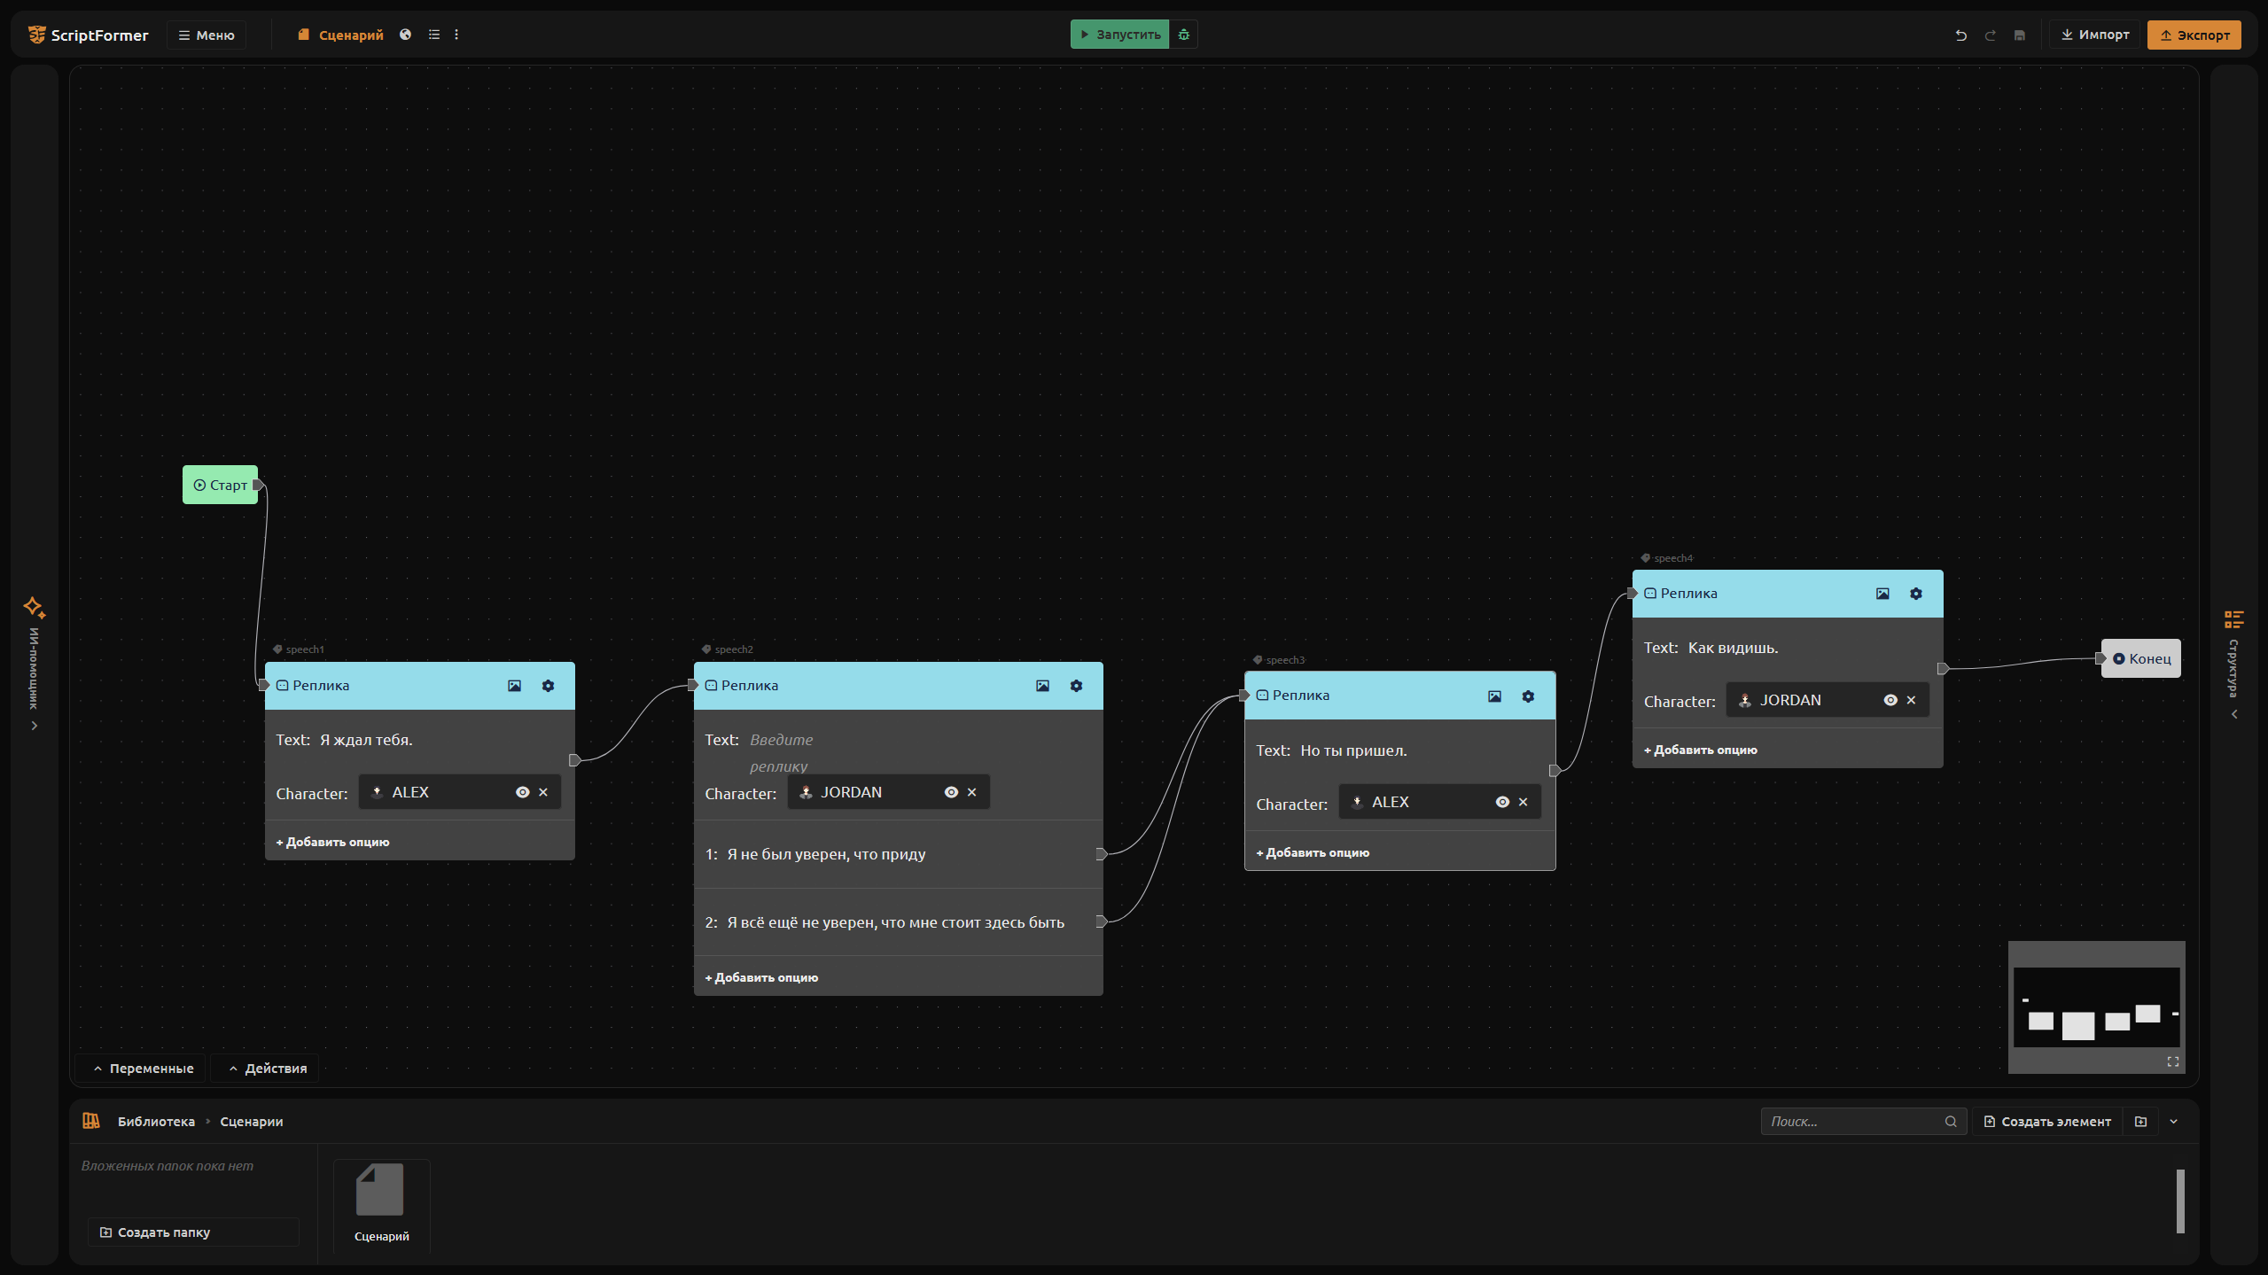Open the ИИ-помощник sparkle icon on left sidebar
Image resolution: width=2268 pixels, height=1275 pixels.
pyautogui.click(x=34, y=607)
